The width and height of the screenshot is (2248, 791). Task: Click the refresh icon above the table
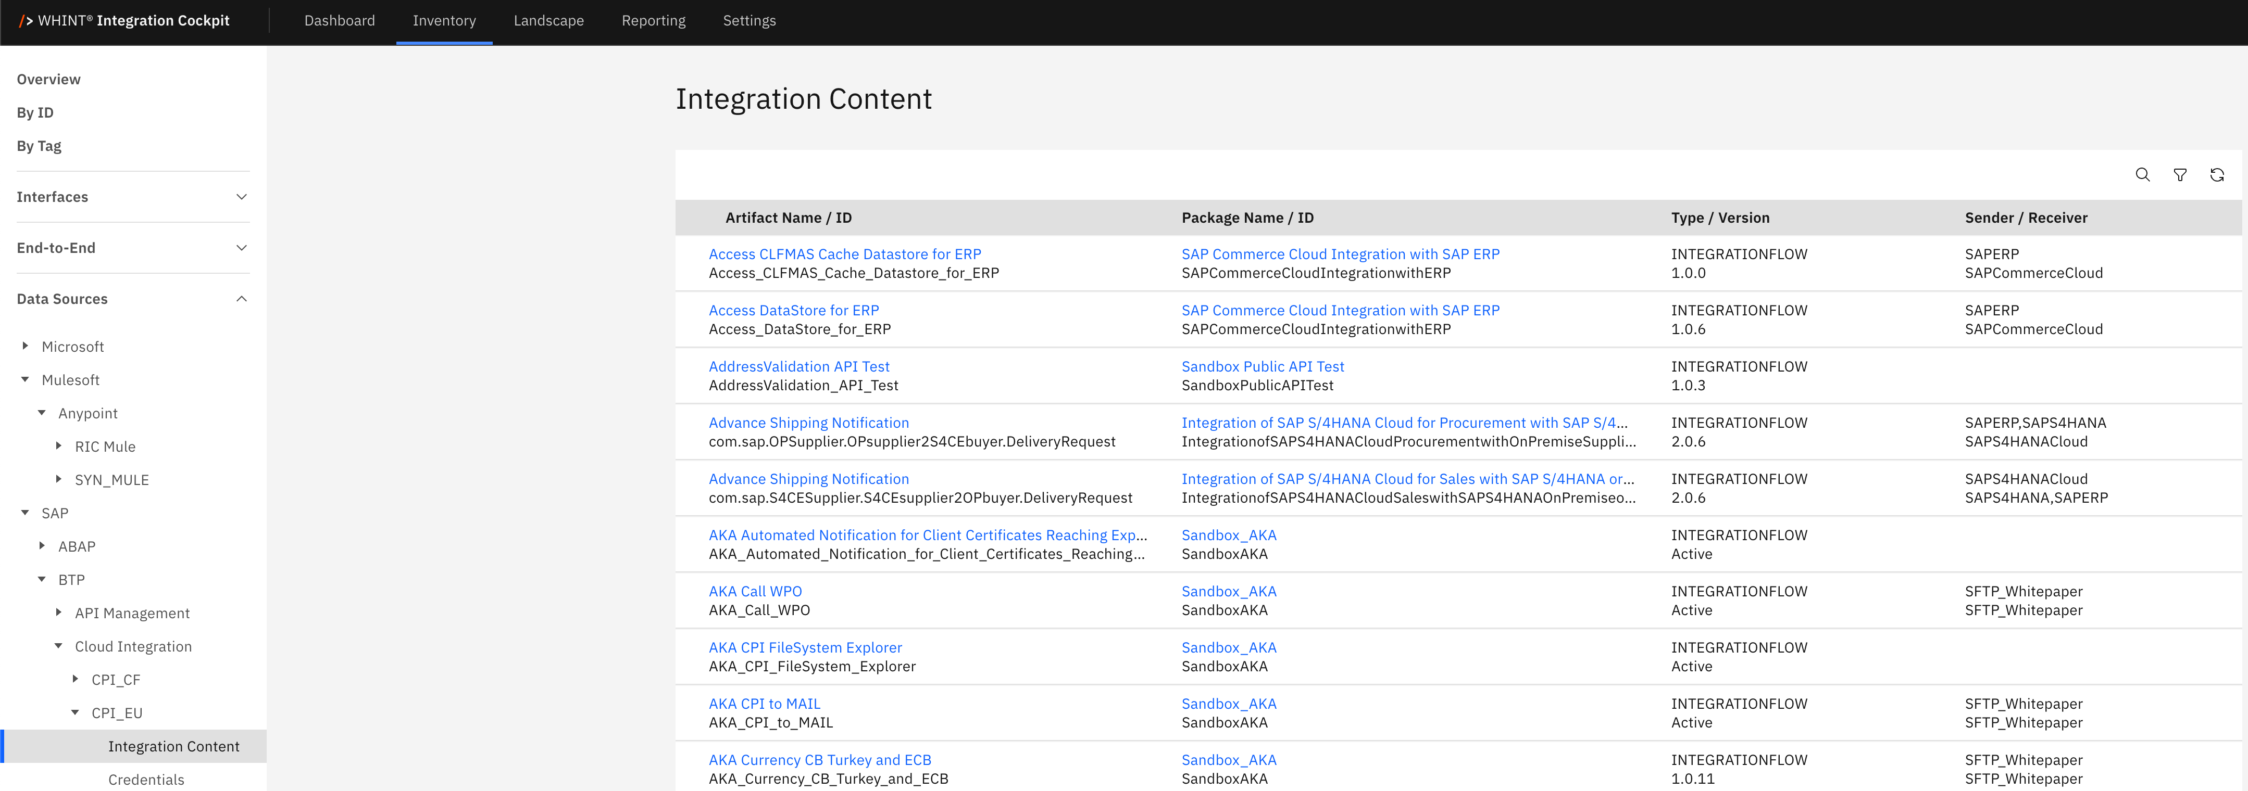coord(2217,174)
